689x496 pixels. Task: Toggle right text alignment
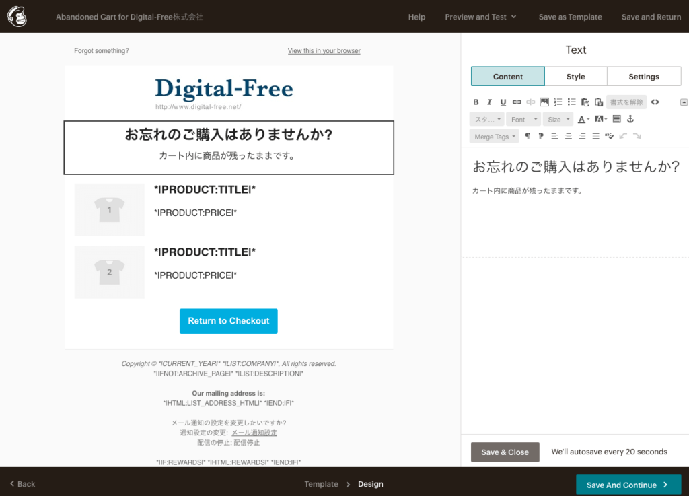(582, 136)
